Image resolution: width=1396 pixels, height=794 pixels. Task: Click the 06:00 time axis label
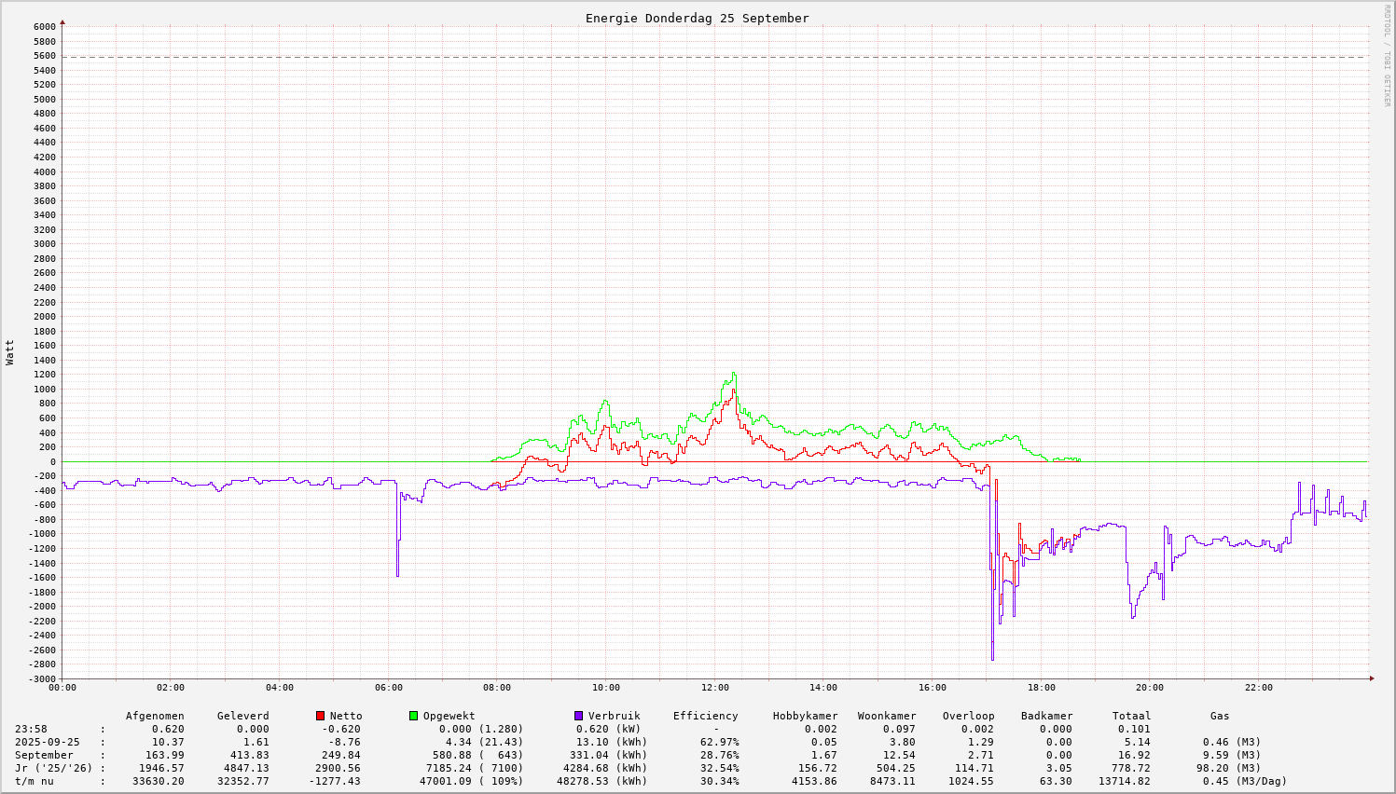[x=388, y=688]
